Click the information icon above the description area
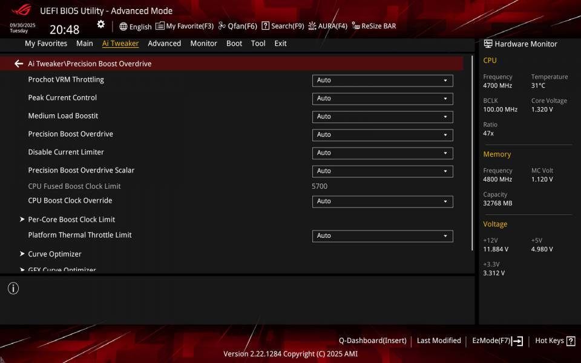Viewport: 581px width, 363px height. tap(13, 289)
